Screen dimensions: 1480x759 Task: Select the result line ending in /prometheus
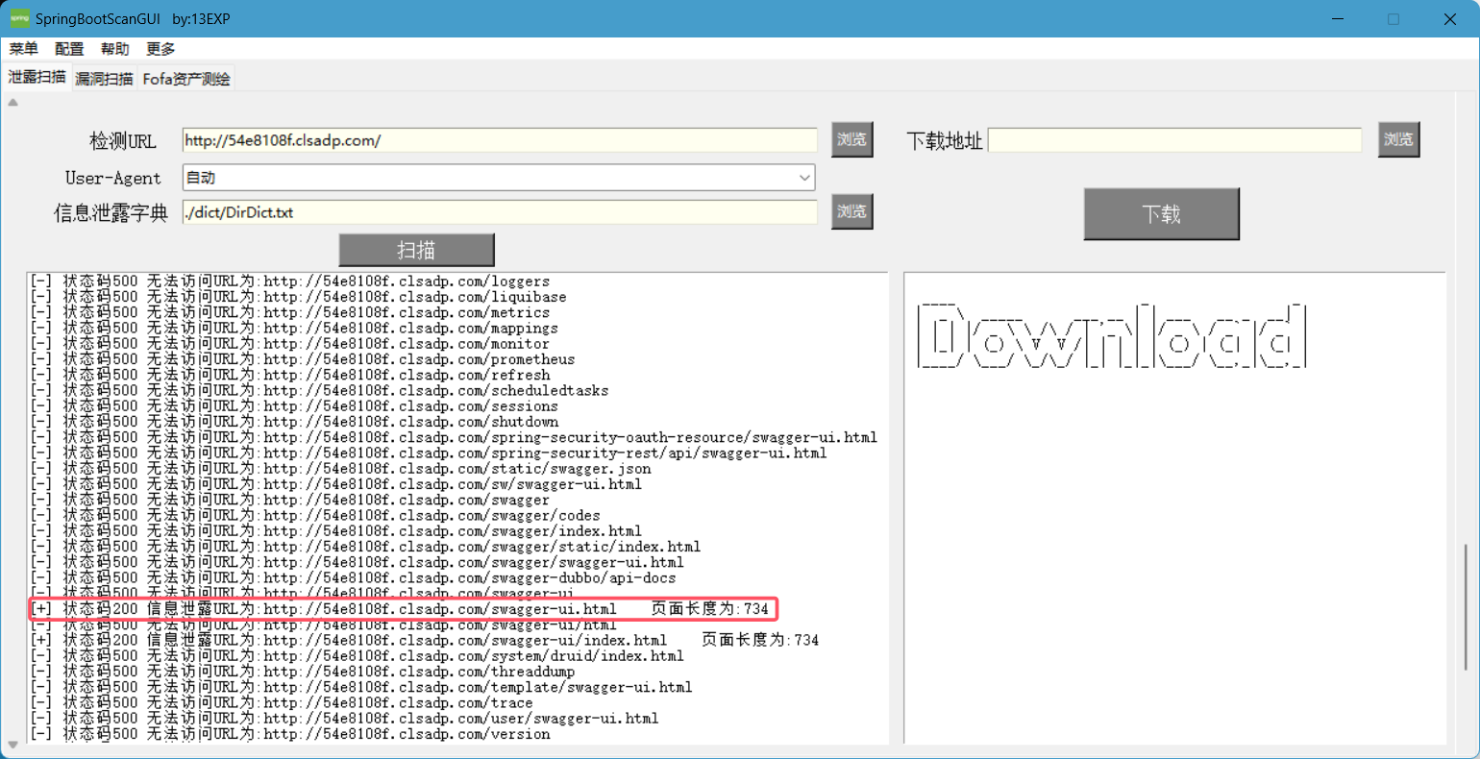pos(303,359)
